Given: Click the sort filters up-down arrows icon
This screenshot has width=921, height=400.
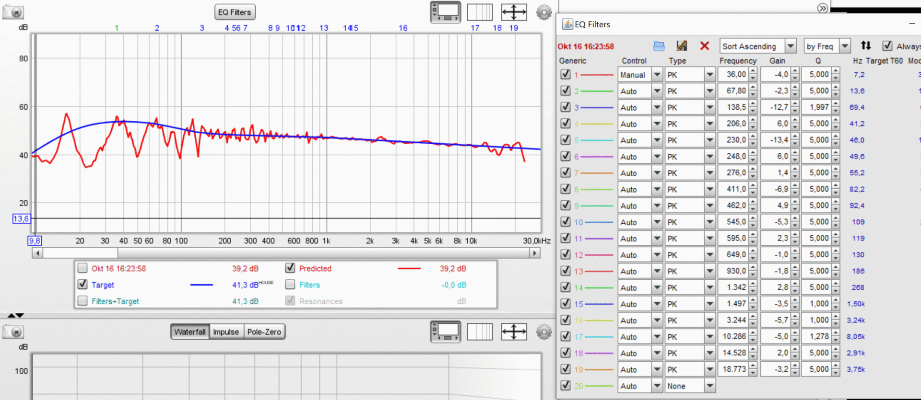Looking at the screenshot, I should [x=865, y=46].
